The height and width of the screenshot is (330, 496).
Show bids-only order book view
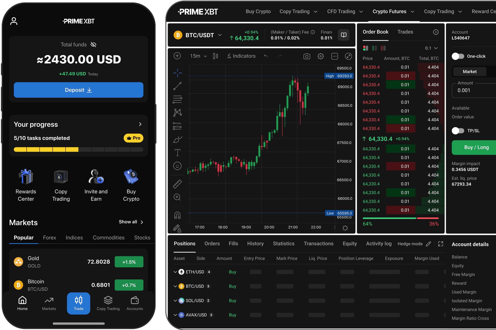(374, 48)
